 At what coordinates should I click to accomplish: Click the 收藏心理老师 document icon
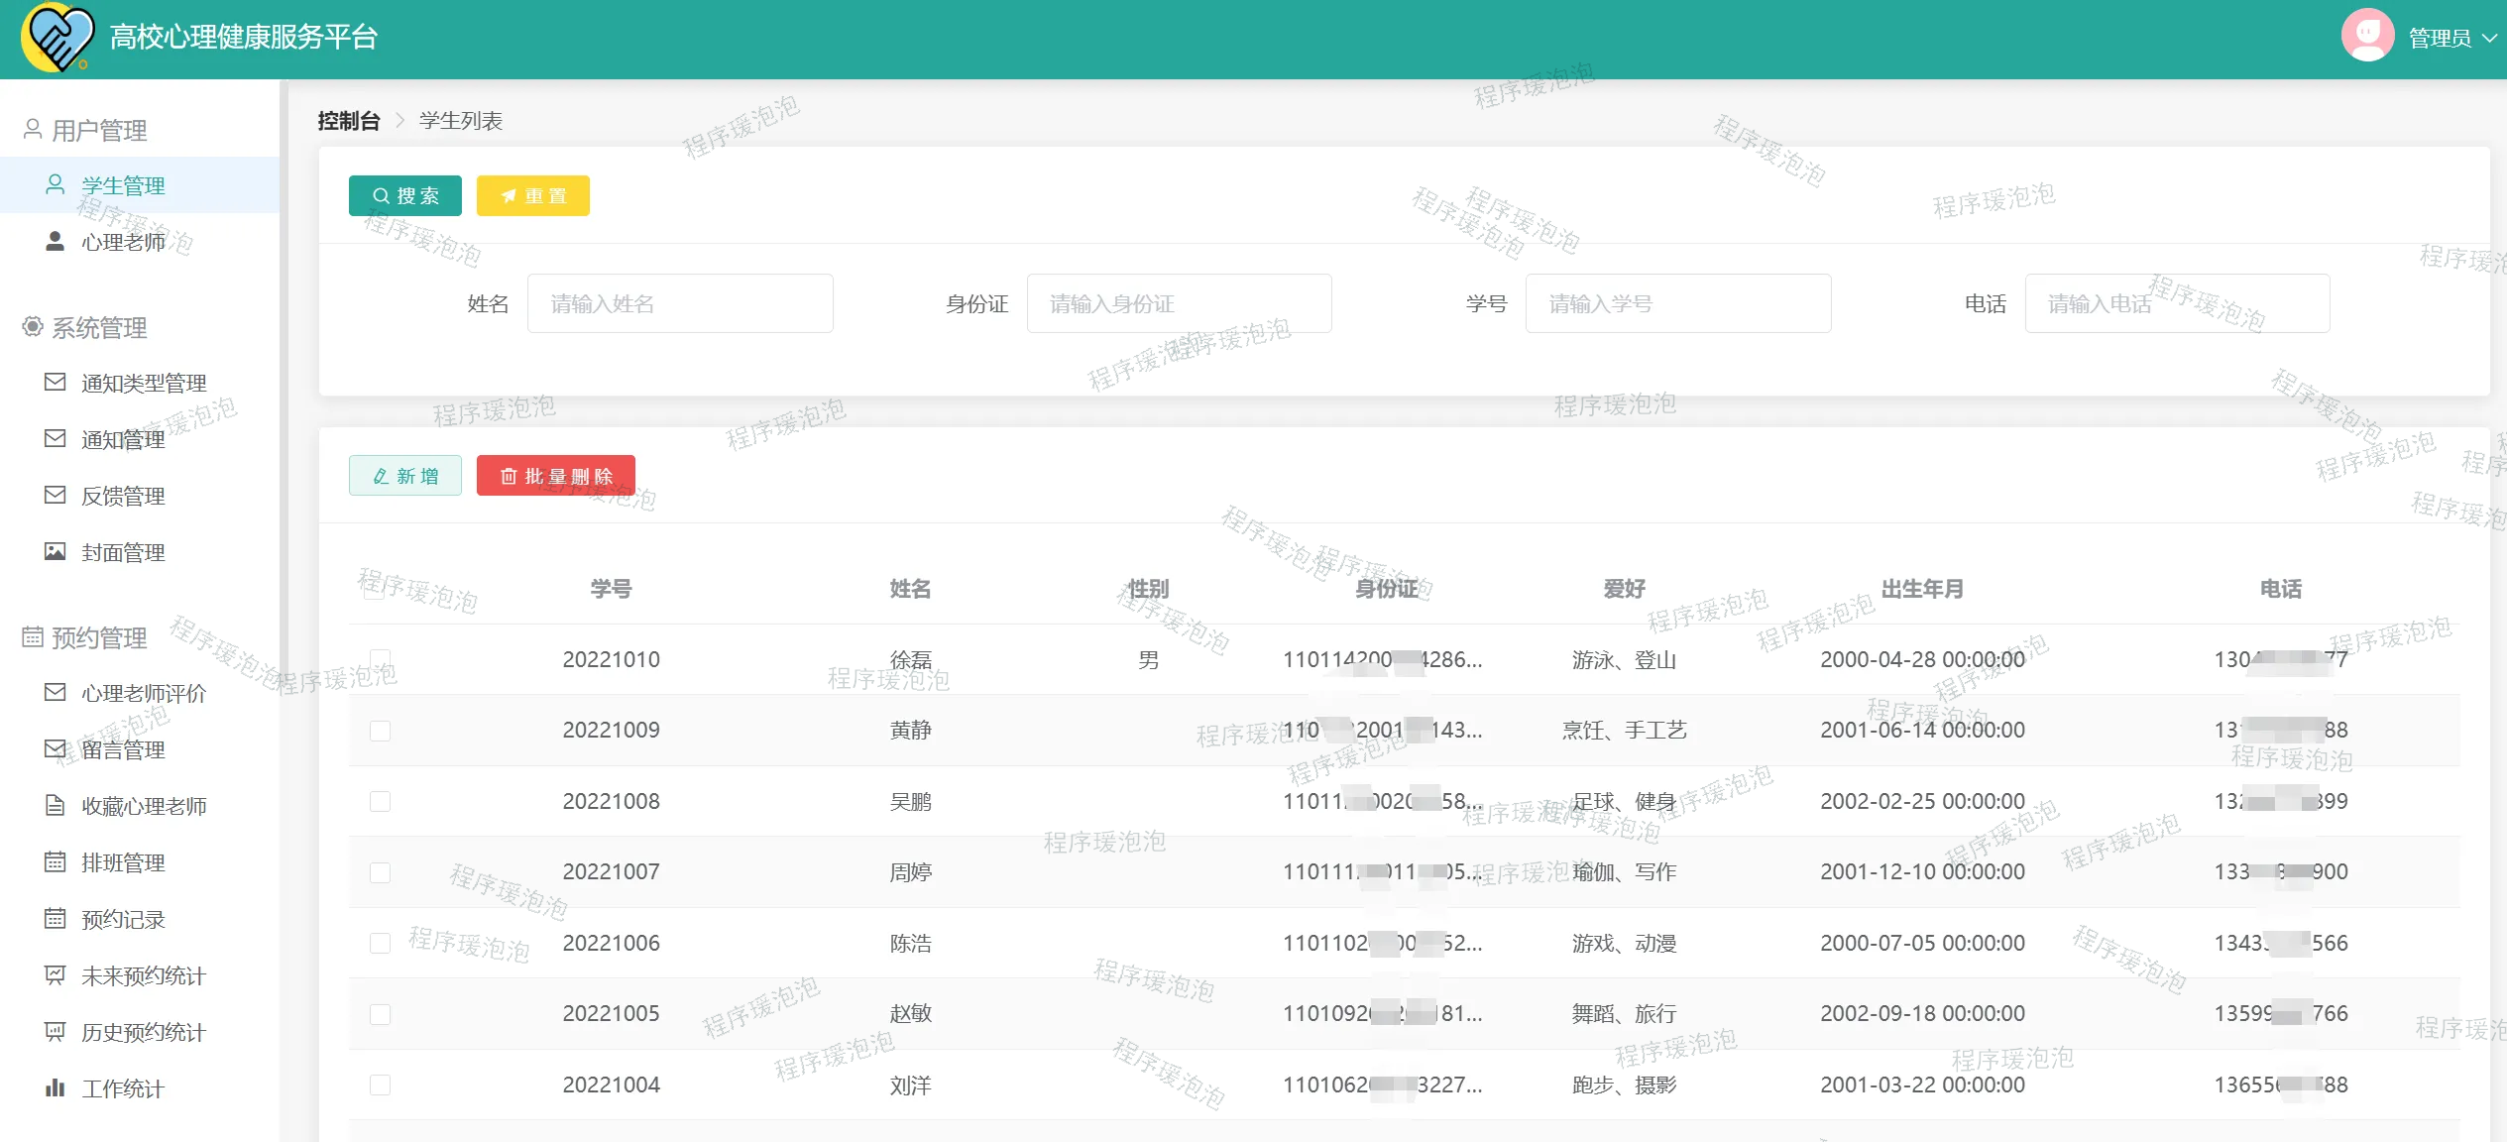[56, 805]
